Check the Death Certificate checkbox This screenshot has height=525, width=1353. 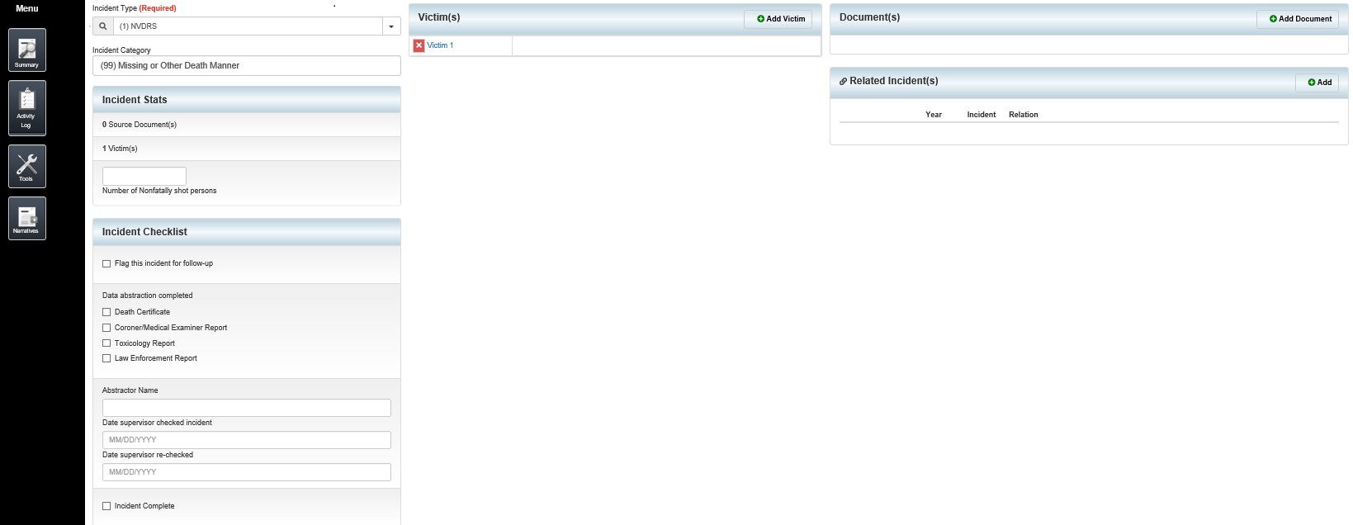[x=106, y=312]
